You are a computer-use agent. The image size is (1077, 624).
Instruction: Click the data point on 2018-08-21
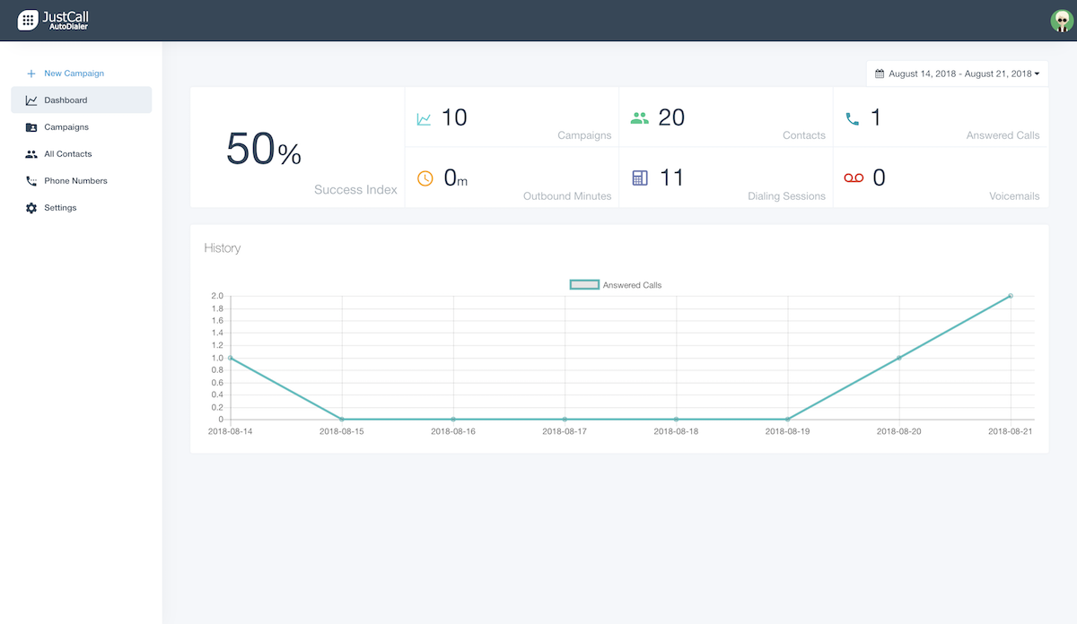tap(1010, 296)
